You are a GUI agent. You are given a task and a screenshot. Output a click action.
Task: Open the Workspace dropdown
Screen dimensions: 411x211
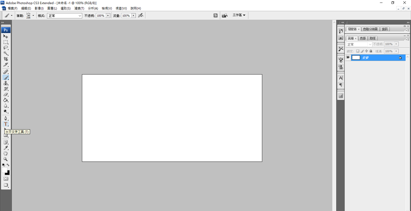[239, 16]
